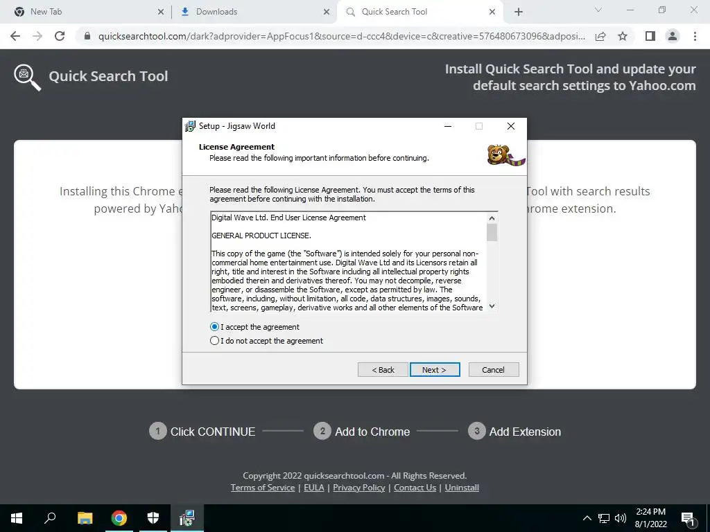Click the license scrollbar thumb
Image resolution: width=710 pixels, height=532 pixels.
(x=492, y=232)
